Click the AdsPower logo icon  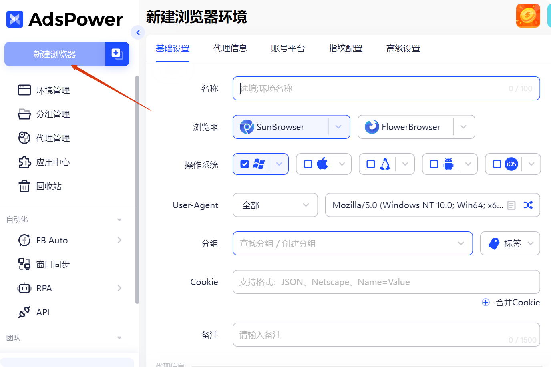click(15, 19)
